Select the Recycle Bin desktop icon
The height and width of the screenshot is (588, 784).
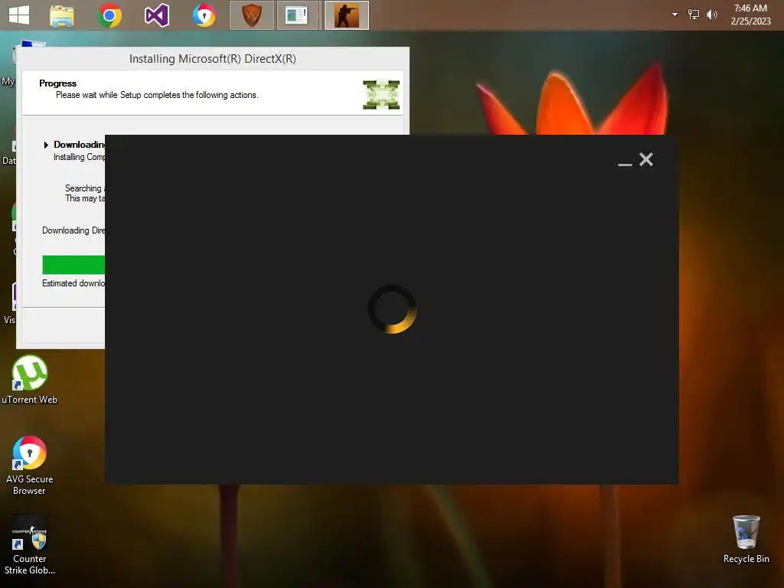746,539
